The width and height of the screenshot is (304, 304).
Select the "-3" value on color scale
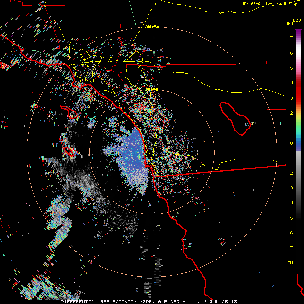point(290,188)
